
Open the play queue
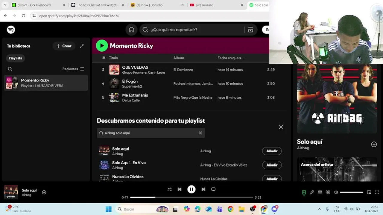320,192
